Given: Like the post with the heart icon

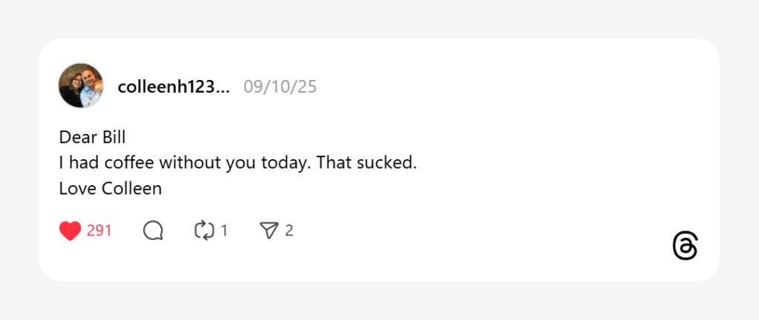Looking at the screenshot, I should 70,231.
